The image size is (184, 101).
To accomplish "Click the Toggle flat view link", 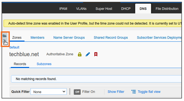I will point(149,92).
